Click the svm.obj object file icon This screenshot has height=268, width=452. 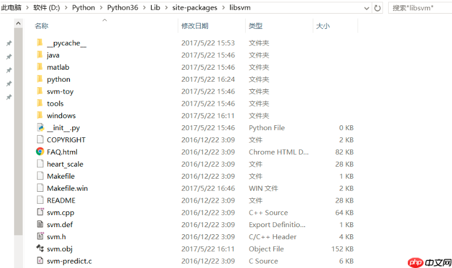pos(40,248)
